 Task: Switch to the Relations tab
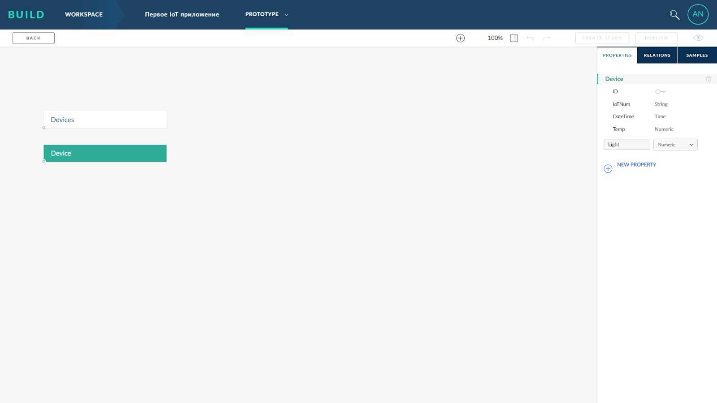657,55
